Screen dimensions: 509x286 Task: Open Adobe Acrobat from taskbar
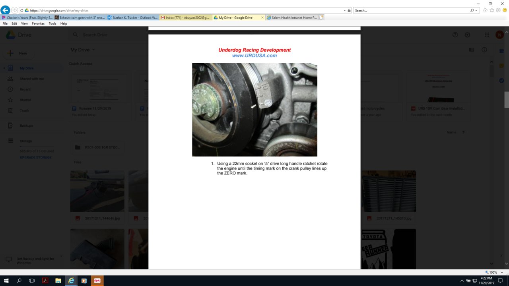pos(45,280)
